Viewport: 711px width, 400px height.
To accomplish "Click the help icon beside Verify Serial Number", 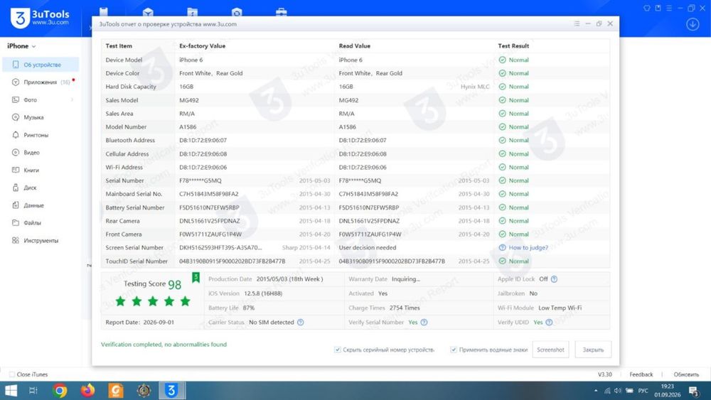I will 424,322.
